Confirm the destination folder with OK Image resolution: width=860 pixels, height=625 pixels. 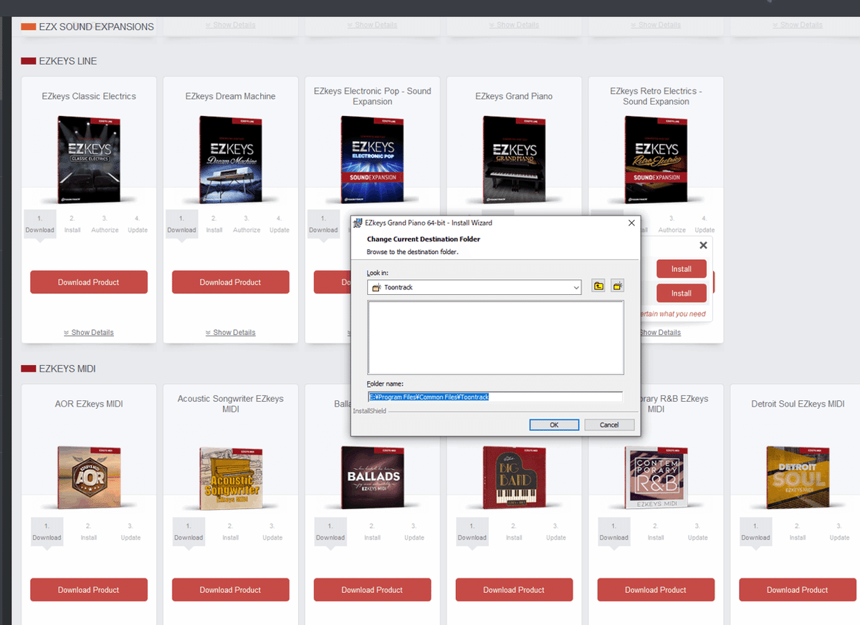coord(554,425)
